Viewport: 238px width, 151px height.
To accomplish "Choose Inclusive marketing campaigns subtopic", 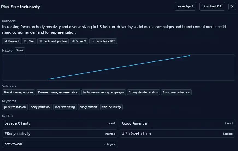I will pos(104,92).
